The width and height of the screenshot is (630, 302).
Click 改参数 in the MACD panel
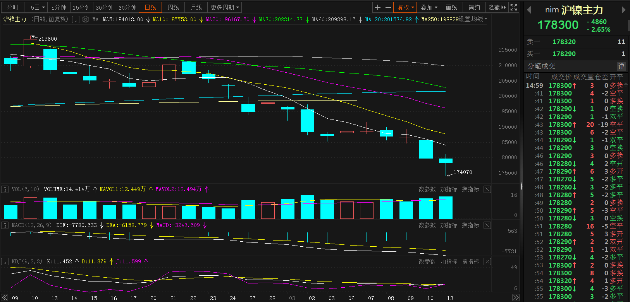427,225
